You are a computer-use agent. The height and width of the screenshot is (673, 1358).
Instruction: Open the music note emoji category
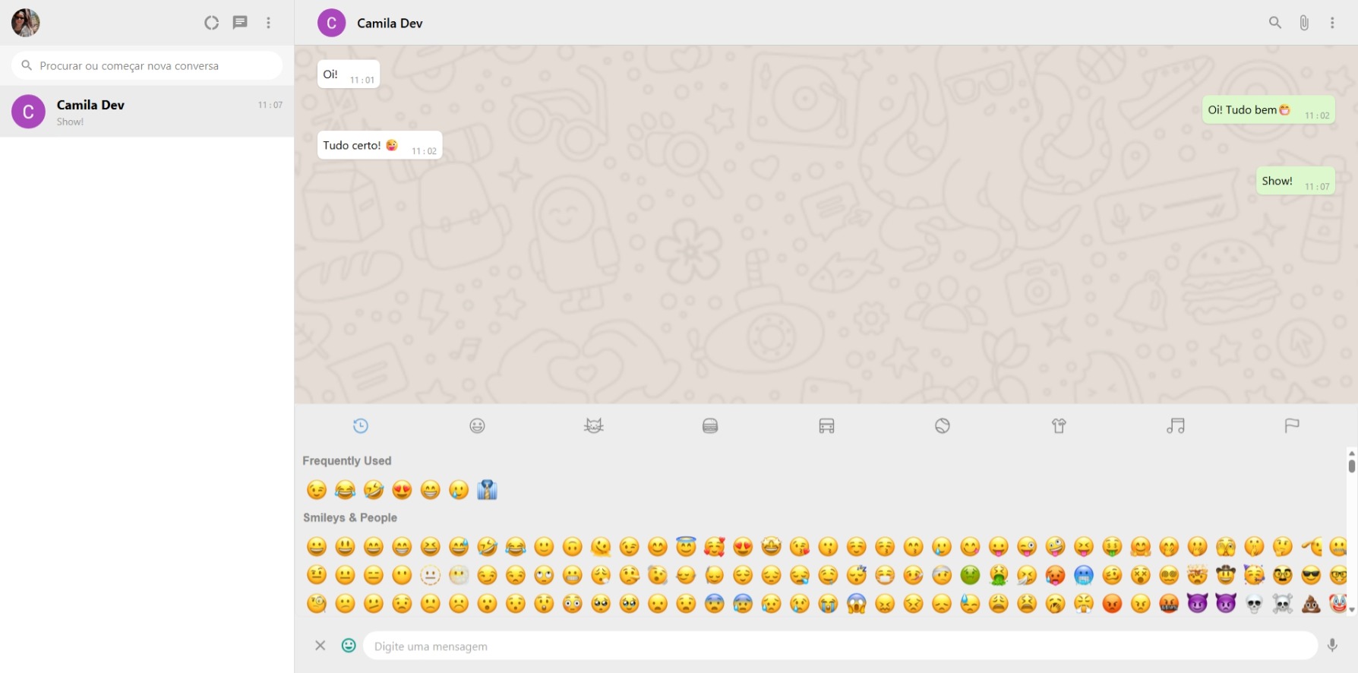1175,426
